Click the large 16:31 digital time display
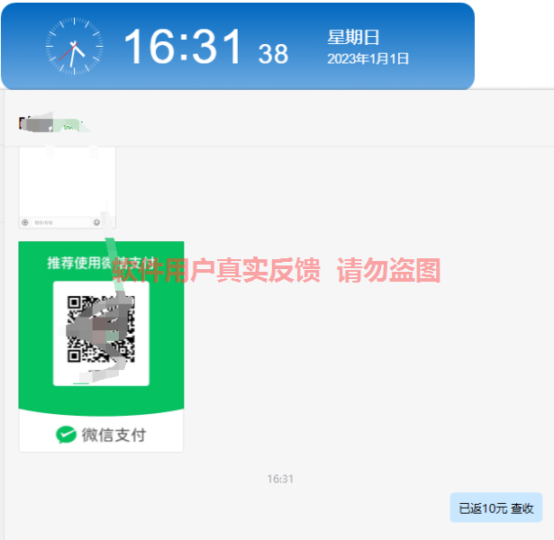This screenshot has width=554, height=540. [x=183, y=47]
